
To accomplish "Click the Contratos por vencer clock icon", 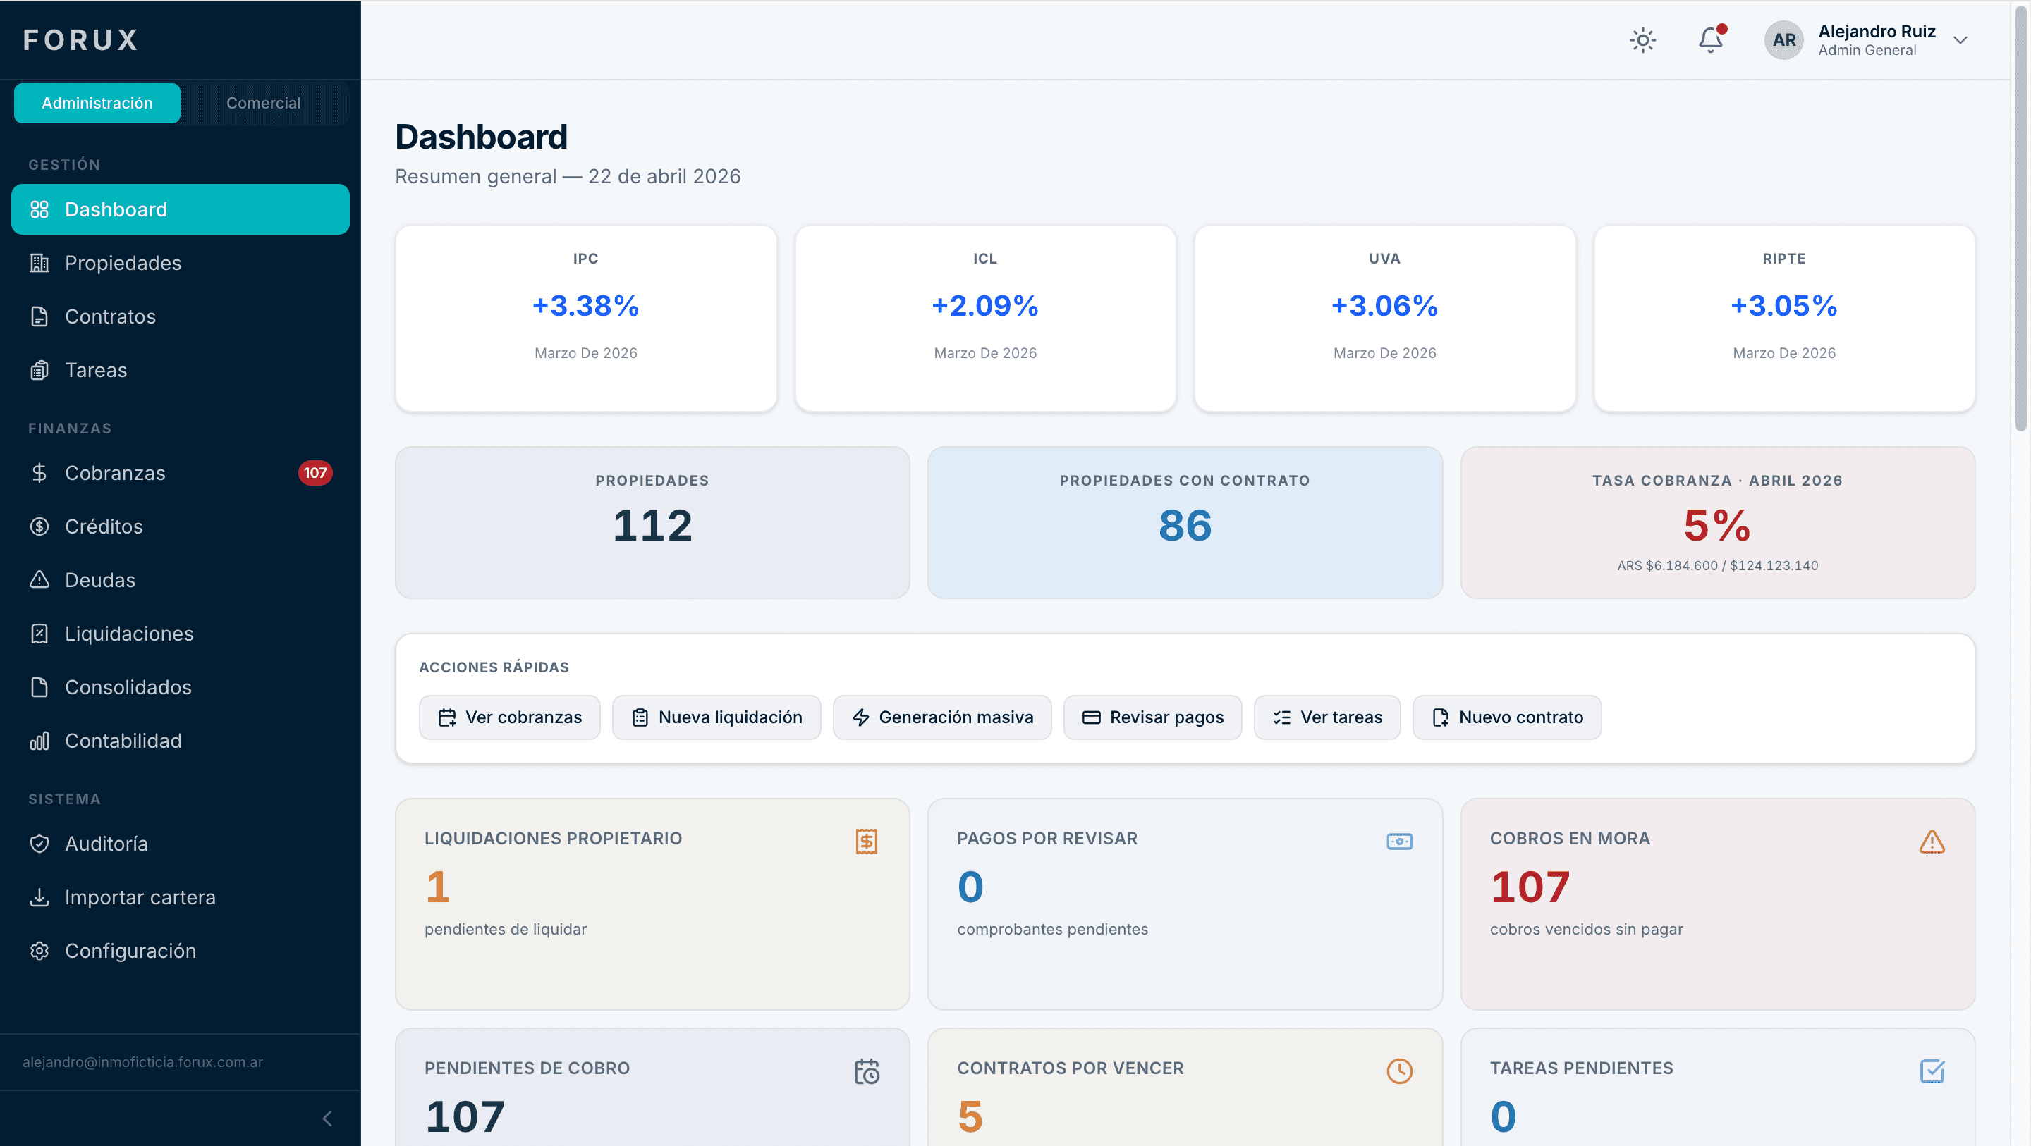I will tap(1399, 1071).
